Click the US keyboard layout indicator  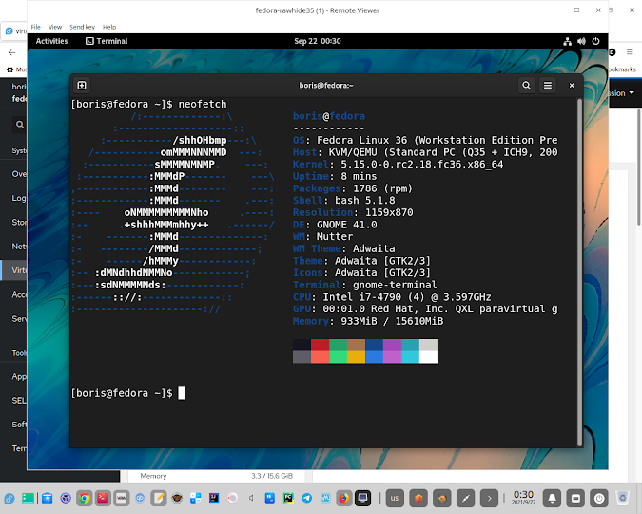pyautogui.click(x=395, y=499)
